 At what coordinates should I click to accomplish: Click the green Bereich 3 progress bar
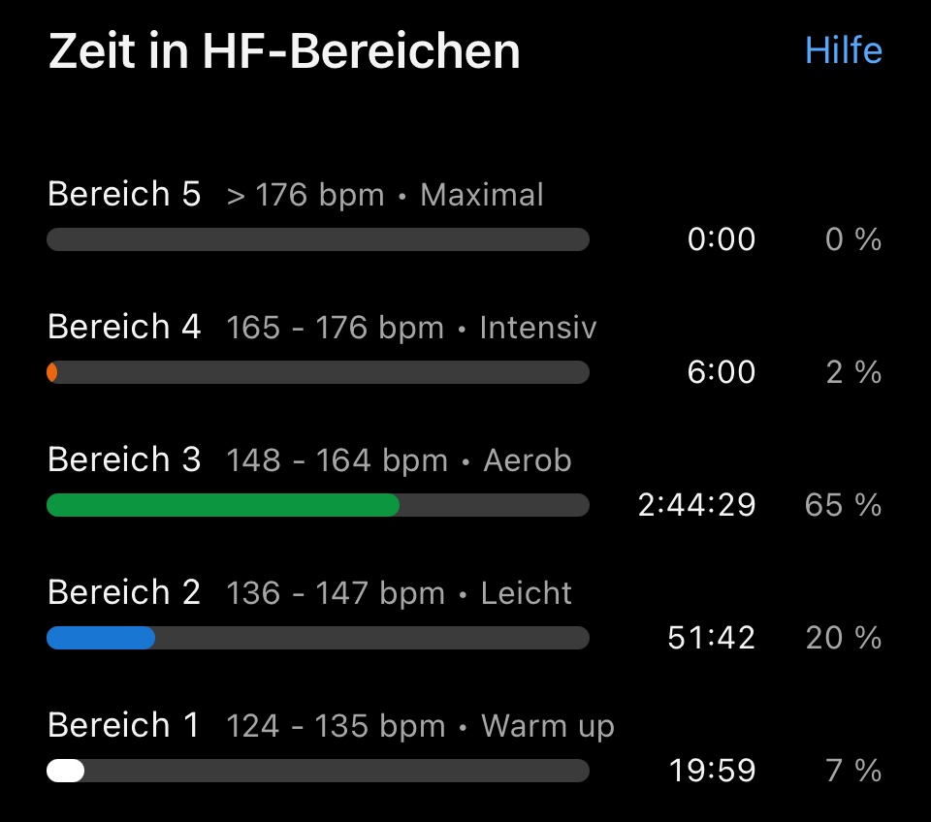pos(223,505)
